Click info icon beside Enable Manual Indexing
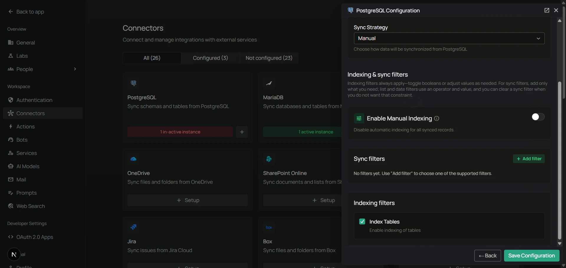Image resolution: width=566 pixels, height=268 pixels. tap(437, 118)
